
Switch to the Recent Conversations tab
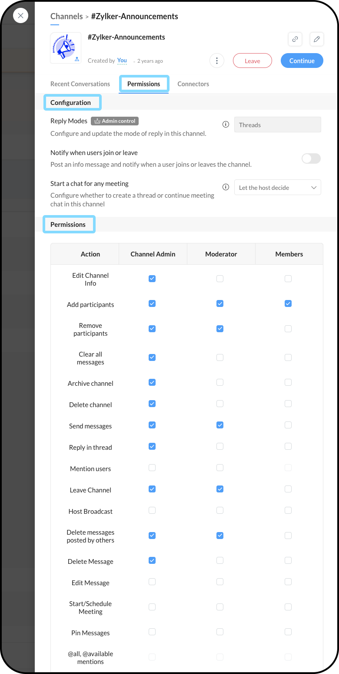pos(80,84)
